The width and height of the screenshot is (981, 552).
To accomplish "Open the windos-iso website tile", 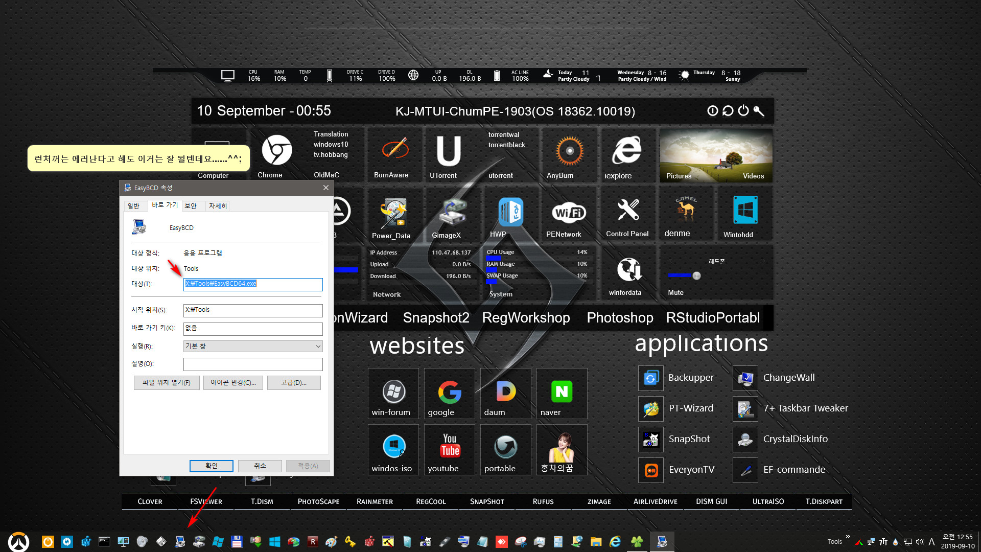I will tap(393, 449).
